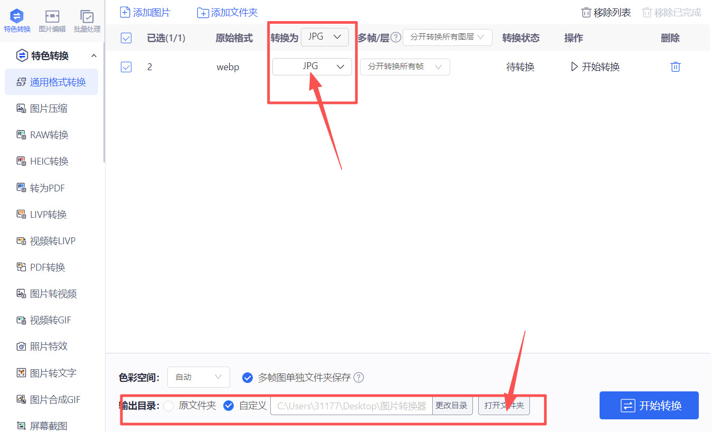
Task: Click the blue 开始转换 button
Action: click(x=649, y=405)
